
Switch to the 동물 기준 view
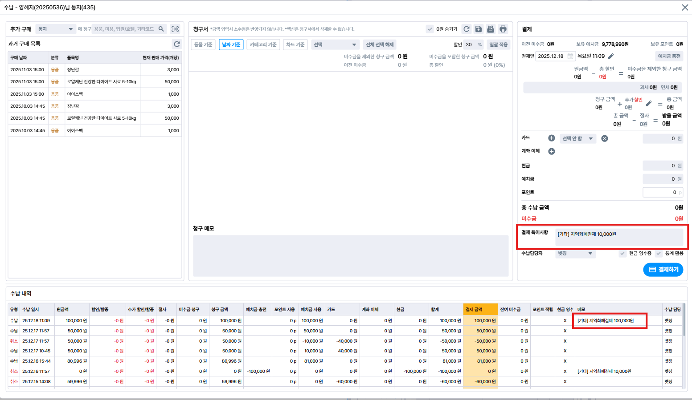point(203,44)
